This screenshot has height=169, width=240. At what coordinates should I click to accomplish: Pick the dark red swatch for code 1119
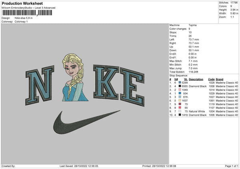[180, 104]
